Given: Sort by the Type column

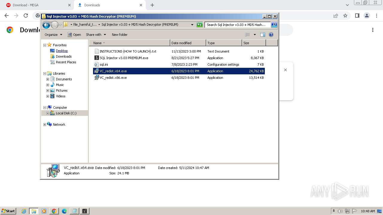Looking at the screenshot, I should click(x=224, y=43).
